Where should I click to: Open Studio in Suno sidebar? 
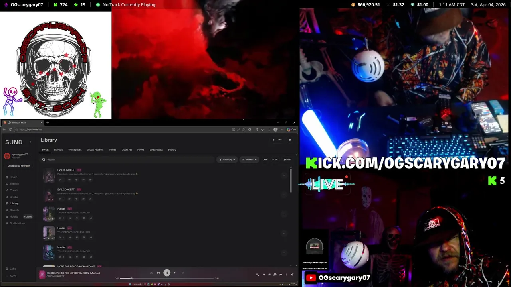(12, 197)
